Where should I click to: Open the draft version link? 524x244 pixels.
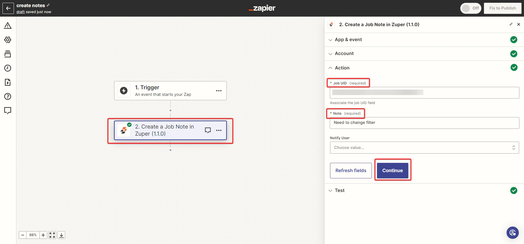pos(20,12)
